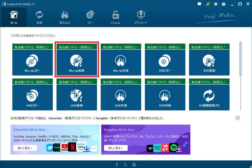The height and width of the screenshot is (168, 252).
Task: Launch HD動画変換プロ tile
Action: [x=209, y=98]
